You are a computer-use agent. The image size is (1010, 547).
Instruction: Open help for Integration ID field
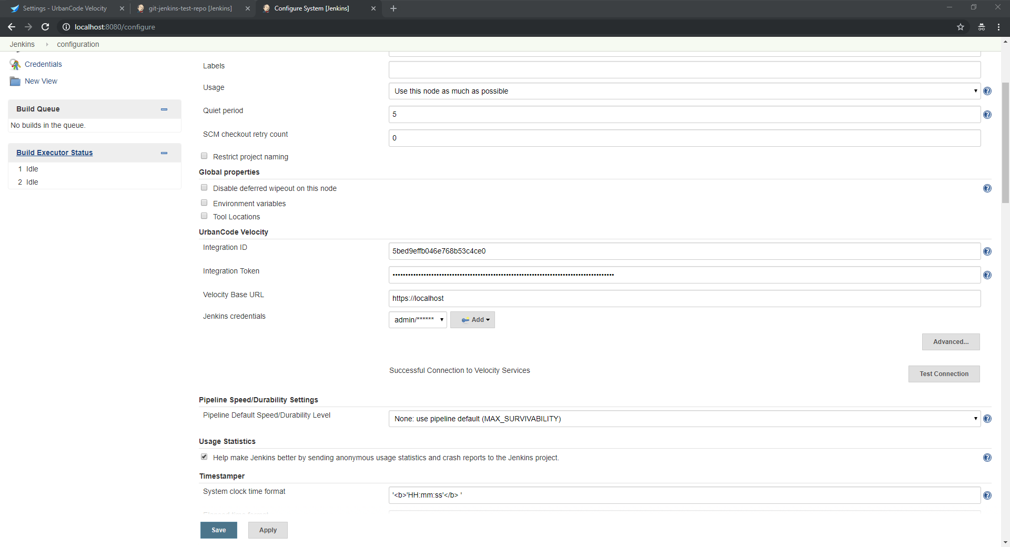987,251
